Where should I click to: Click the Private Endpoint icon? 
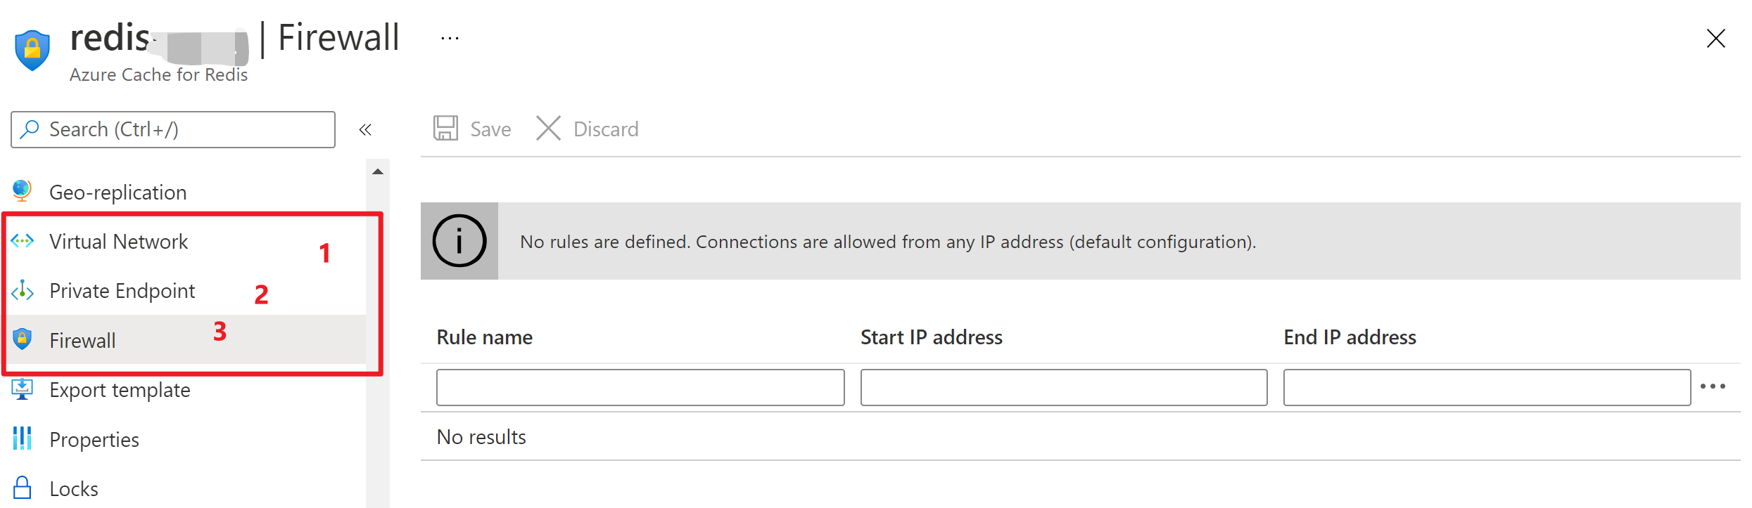[x=23, y=290]
